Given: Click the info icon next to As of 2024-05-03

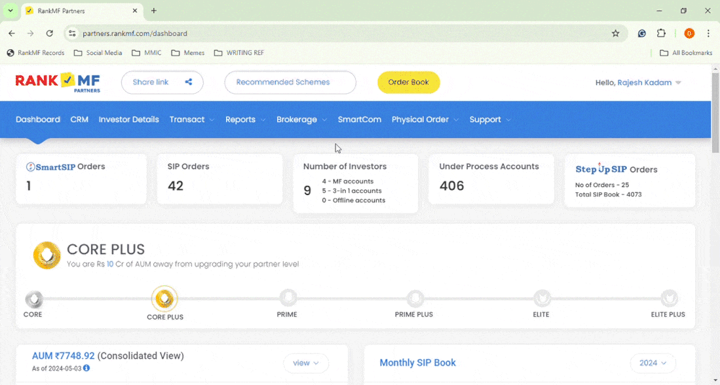Looking at the screenshot, I should coord(86,368).
